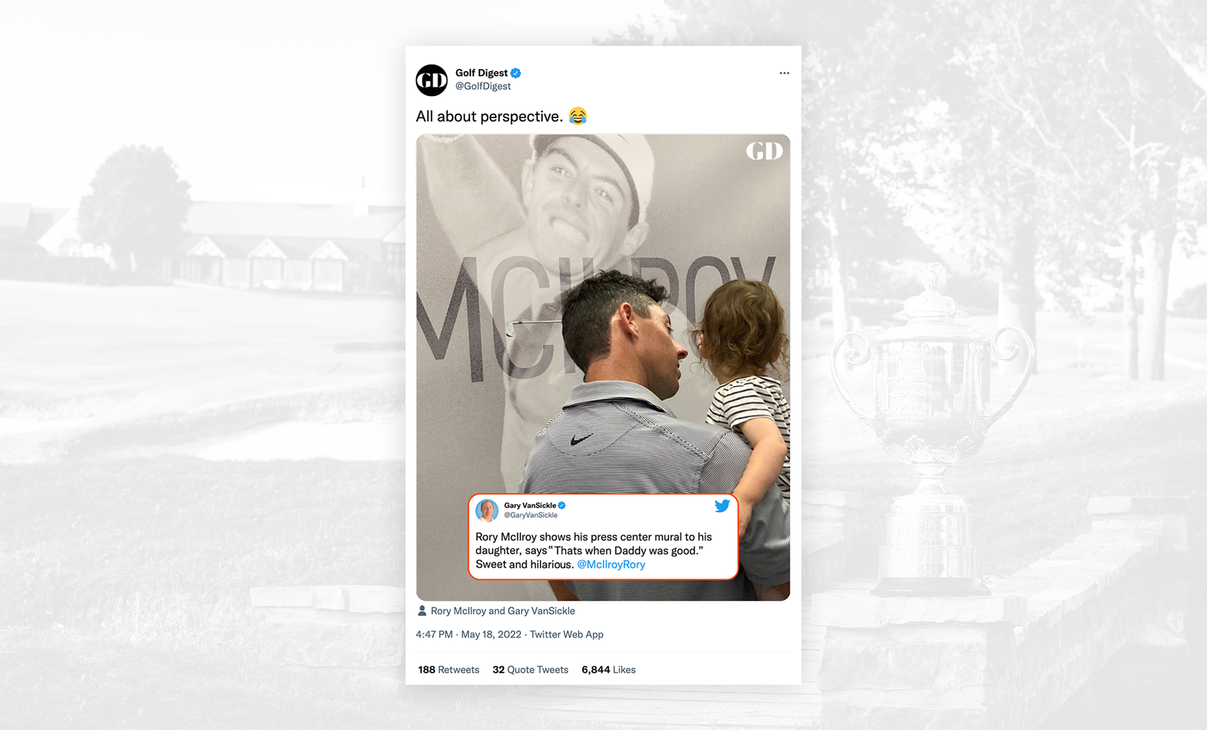Click the laughing-crying emoji in the tweet text
Screen dimensions: 1207x730
pyautogui.click(x=577, y=116)
